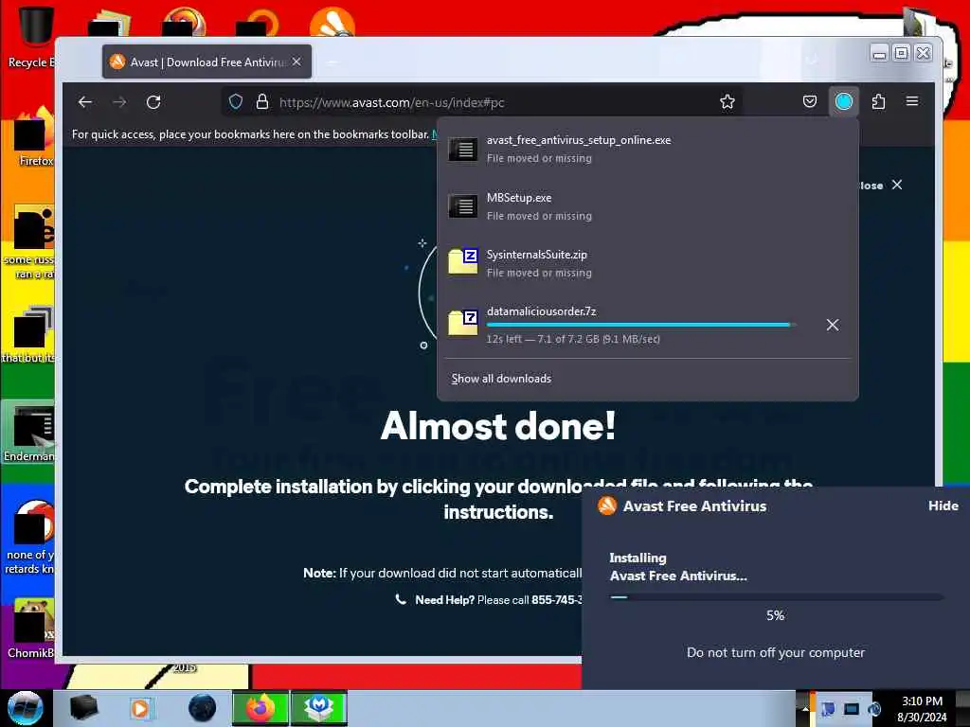Image resolution: width=970 pixels, height=727 pixels.
Task: Open black folder taskbar icon
Action: [83, 708]
